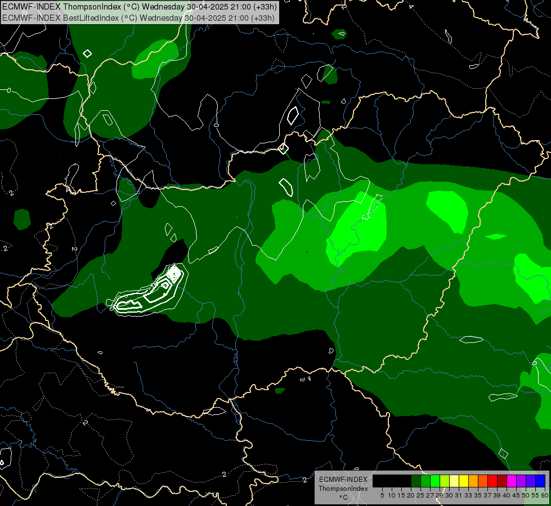Select the violet 50–55 legend swatch
This screenshot has height=506, width=551.
pyautogui.click(x=531, y=481)
